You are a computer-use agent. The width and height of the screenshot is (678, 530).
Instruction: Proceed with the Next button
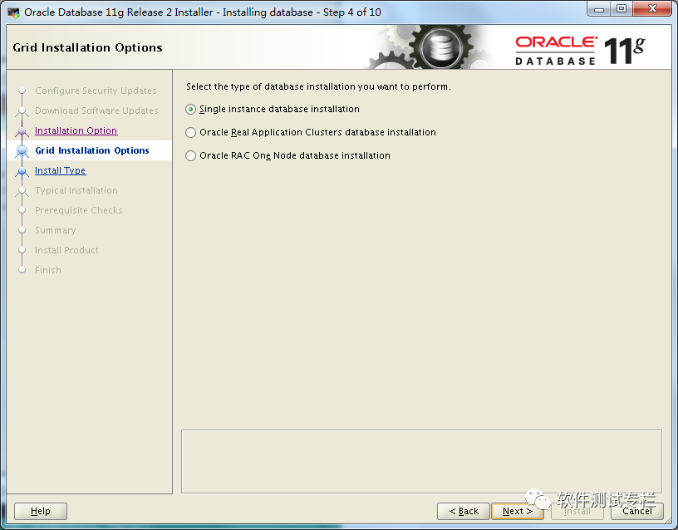click(517, 511)
